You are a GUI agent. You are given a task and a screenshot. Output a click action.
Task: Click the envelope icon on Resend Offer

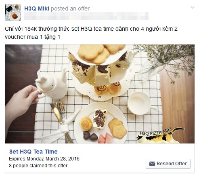(x=152, y=164)
